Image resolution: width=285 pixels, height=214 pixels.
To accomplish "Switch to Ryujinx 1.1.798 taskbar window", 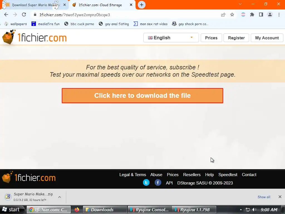I will pyautogui.click(x=194, y=210).
